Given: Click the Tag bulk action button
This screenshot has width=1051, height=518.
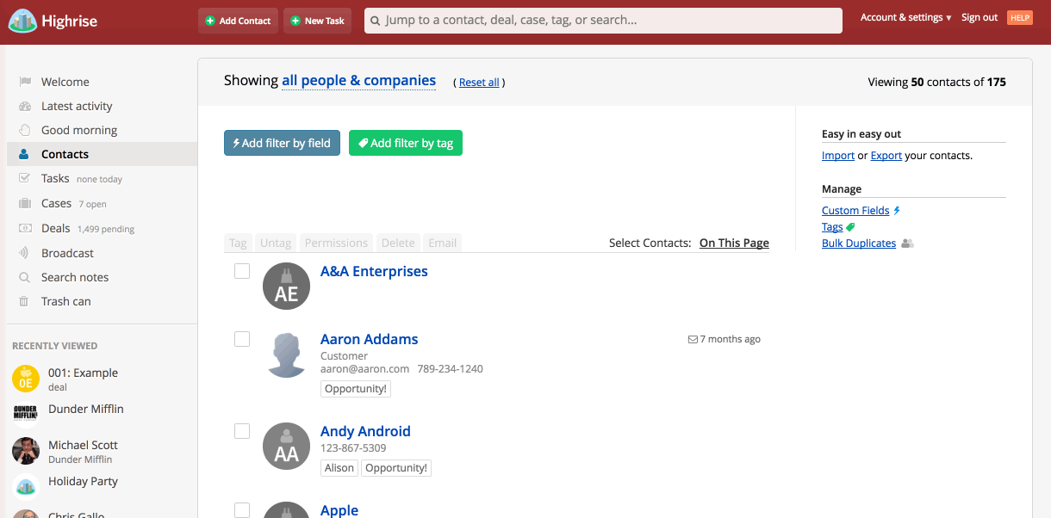Looking at the screenshot, I should tap(238, 243).
